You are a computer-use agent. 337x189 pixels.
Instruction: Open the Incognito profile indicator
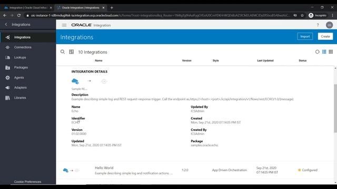point(318,15)
